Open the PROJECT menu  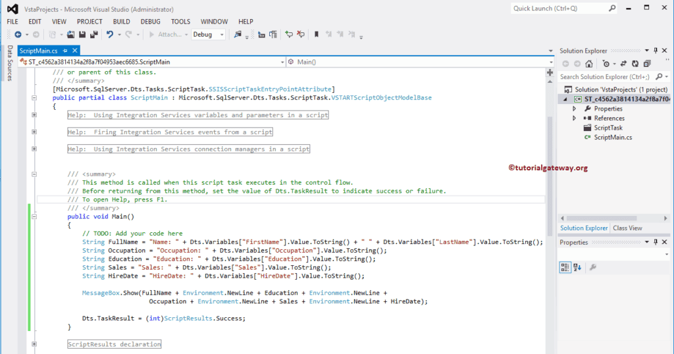click(x=90, y=22)
